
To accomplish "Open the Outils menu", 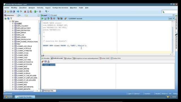I will [x=81, y=8].
